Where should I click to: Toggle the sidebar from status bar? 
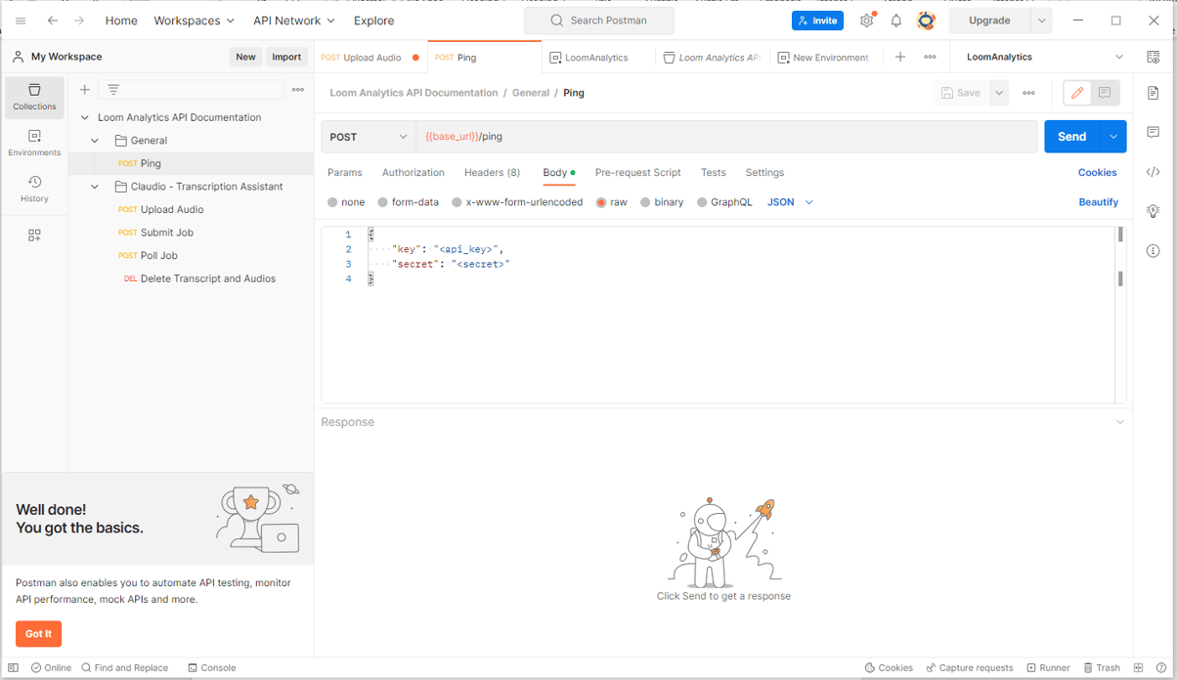[14, 667]
